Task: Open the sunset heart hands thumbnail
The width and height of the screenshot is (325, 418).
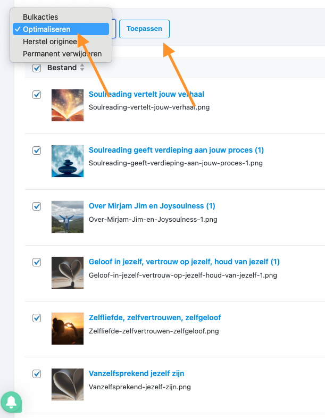Action: click(x=68, y=329)
